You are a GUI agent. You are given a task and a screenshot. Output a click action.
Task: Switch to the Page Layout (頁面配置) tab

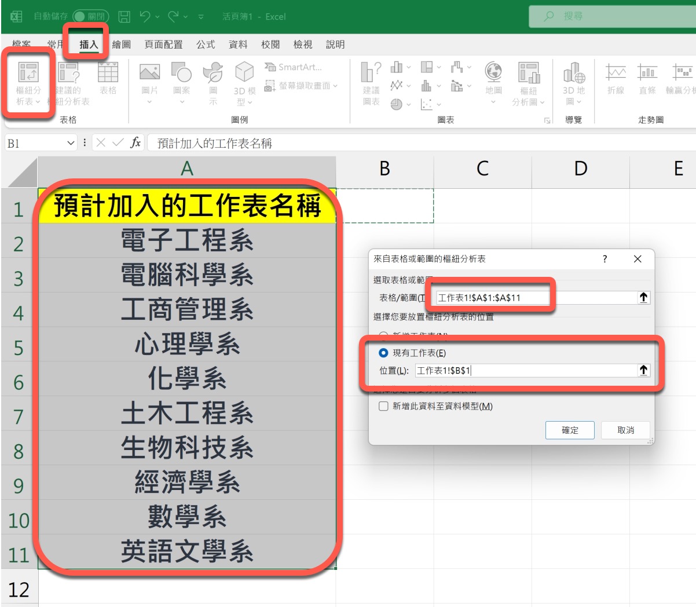coord(163,45)
